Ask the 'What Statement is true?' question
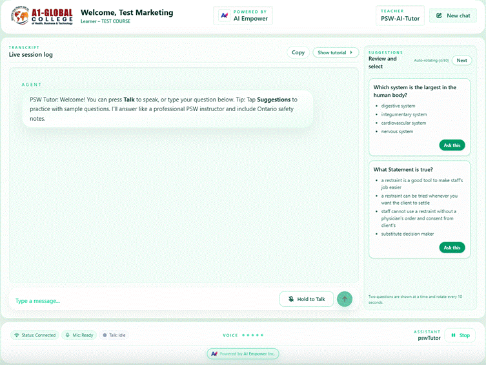The width and height of the screenshot is (486, 365). pos(452,247)
